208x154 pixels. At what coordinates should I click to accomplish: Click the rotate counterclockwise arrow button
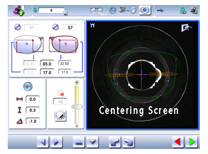115,142
